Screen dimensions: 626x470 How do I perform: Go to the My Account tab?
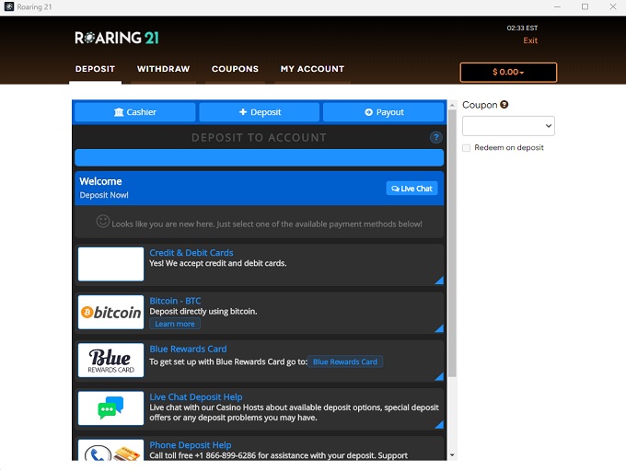pyautogui.click(x=312, y=69)
